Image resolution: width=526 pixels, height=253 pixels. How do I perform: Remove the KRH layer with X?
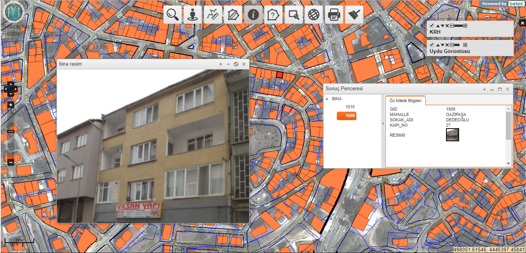click(447, 26)
